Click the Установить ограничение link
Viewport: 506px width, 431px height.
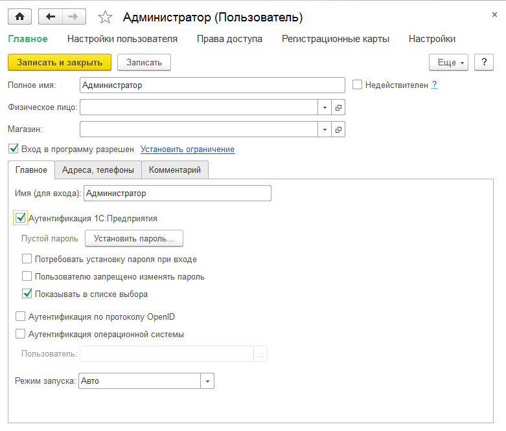coord(187,149)
